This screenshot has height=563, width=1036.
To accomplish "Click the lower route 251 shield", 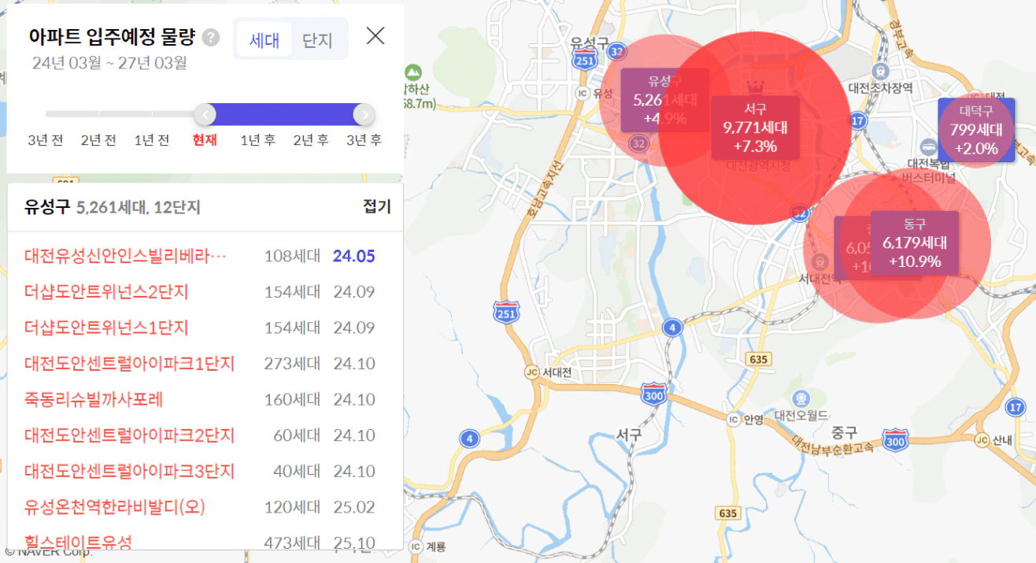I will [506, 312].
